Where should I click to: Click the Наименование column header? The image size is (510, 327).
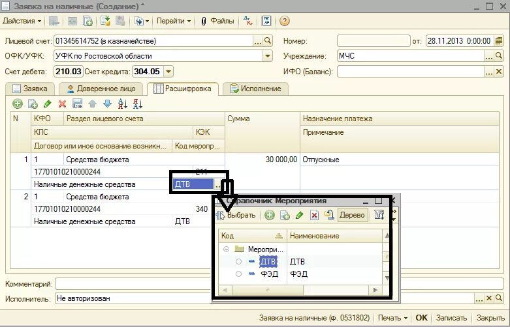[x=335, y=236]
